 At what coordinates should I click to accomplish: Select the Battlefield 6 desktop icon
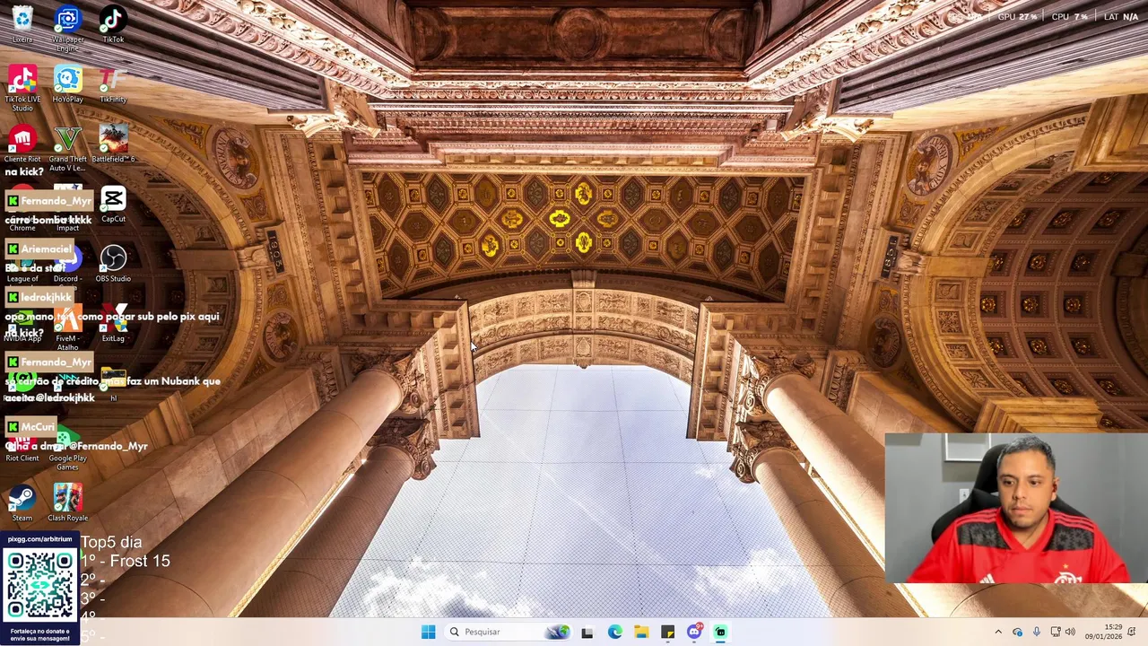[113, 144]
